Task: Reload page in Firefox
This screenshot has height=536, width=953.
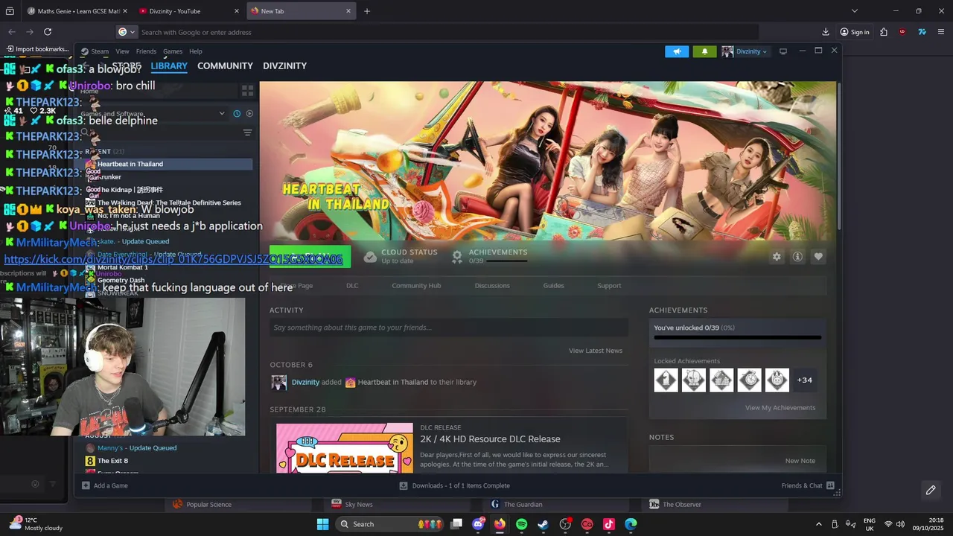Action: click(48, 32)
